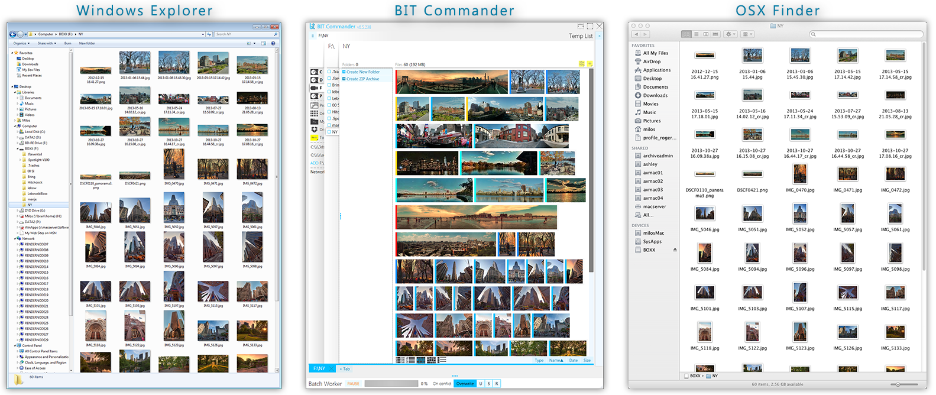Click Back arrow in Windows Explorer
The image size is (936, 395).
point(12,34)
